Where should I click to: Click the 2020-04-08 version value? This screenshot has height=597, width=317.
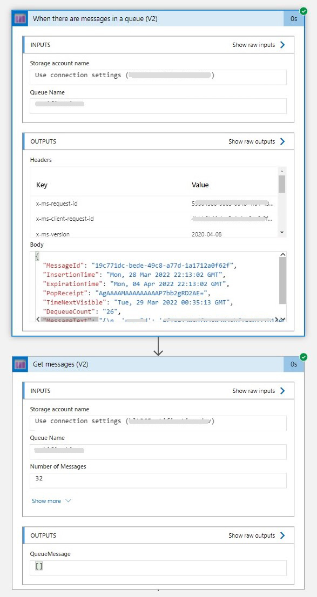[x=206, y=234]
